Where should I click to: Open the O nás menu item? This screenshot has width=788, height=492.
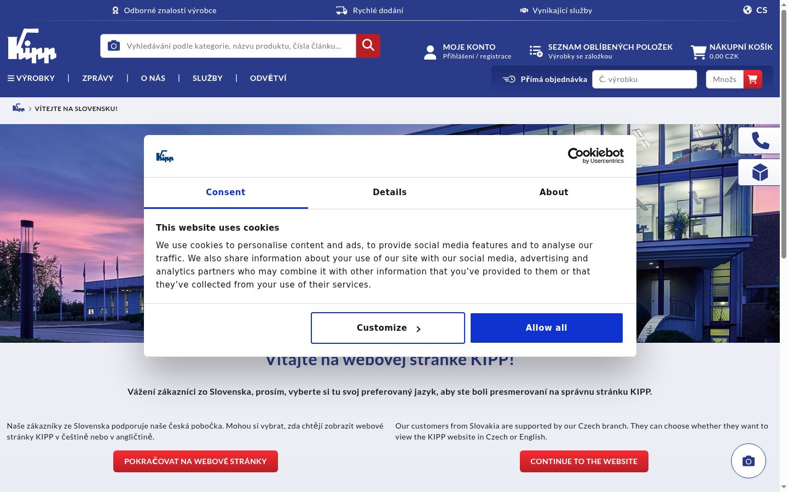153,78
